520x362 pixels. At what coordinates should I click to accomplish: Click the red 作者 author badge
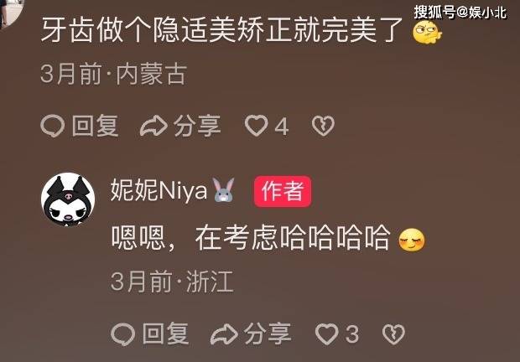[x=283, y=191]
